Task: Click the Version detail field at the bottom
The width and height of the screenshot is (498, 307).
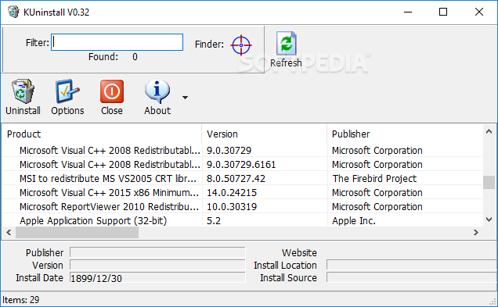Action: pos(157,265)
